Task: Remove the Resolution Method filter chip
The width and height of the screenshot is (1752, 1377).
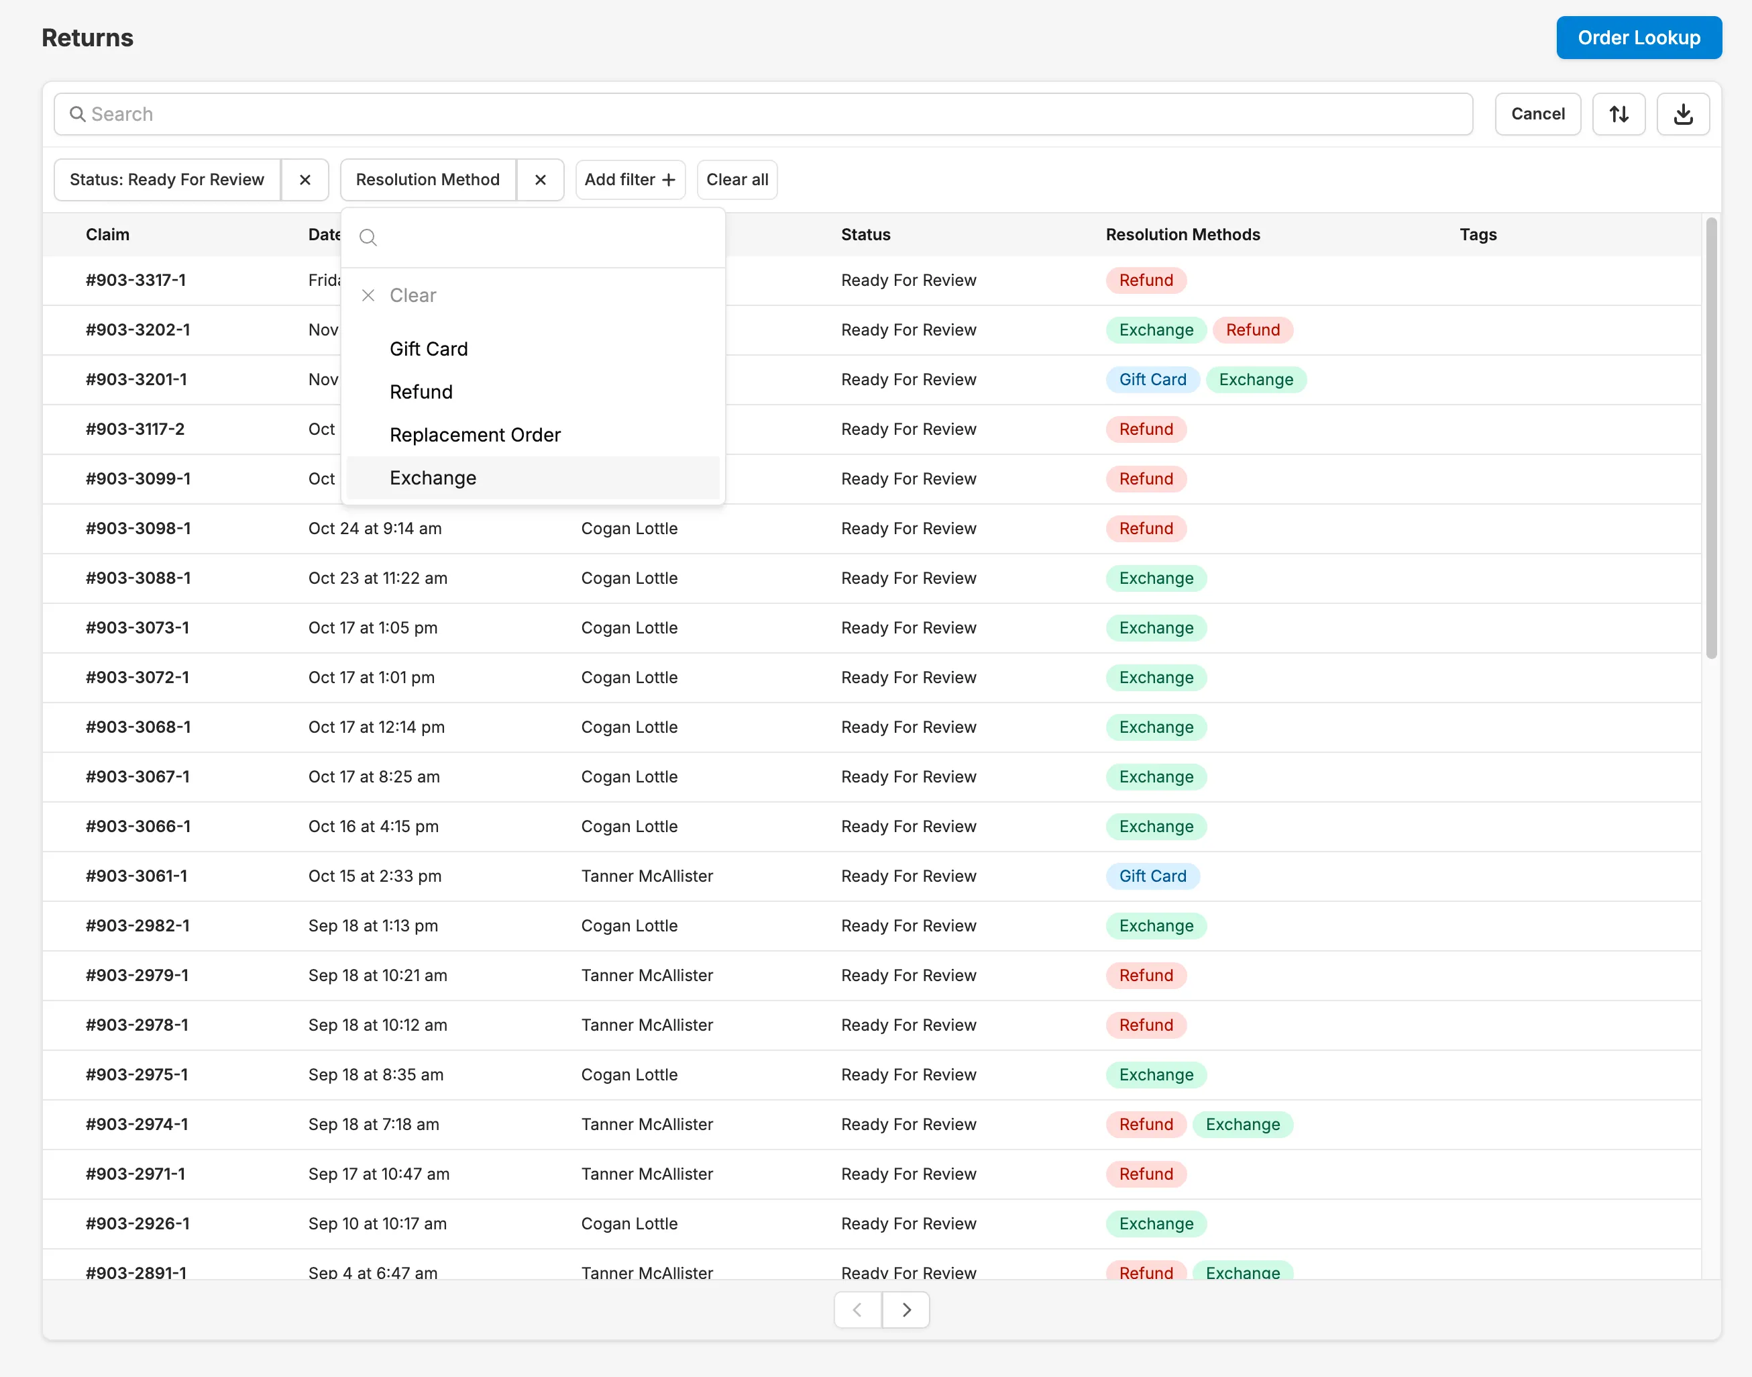Action: (540, 179)
